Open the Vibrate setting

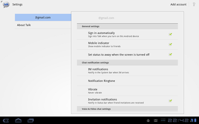(127, 91)
